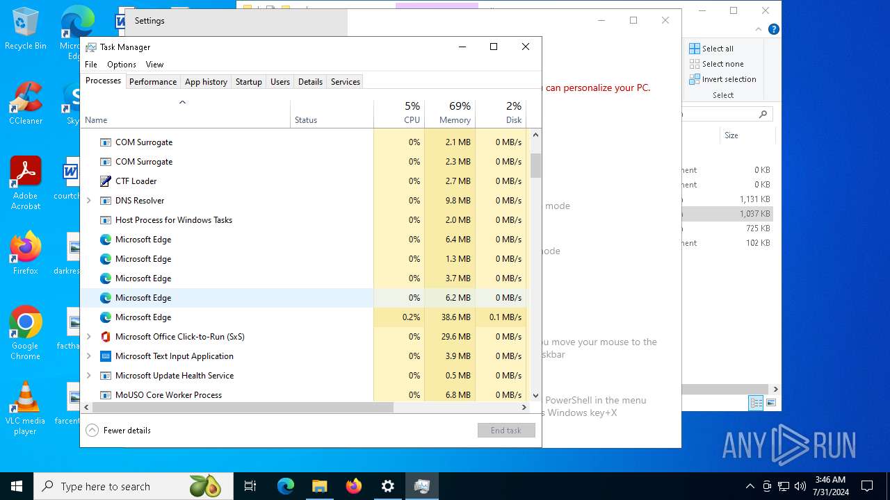The height and width of the screenshot is (500, 890).
Task: Sort processes by CPU column
Action: [399, 114]
